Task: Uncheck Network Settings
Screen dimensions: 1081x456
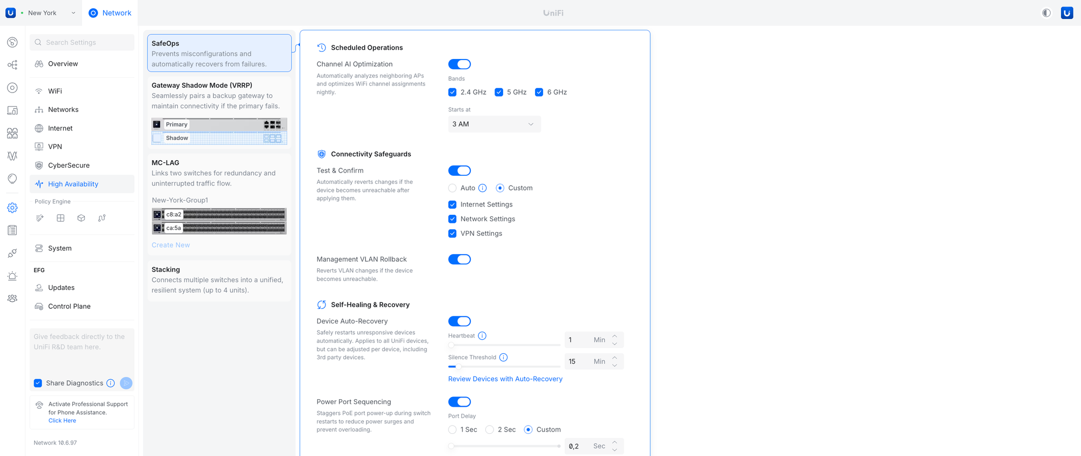Action: click(x=452, y=219)
